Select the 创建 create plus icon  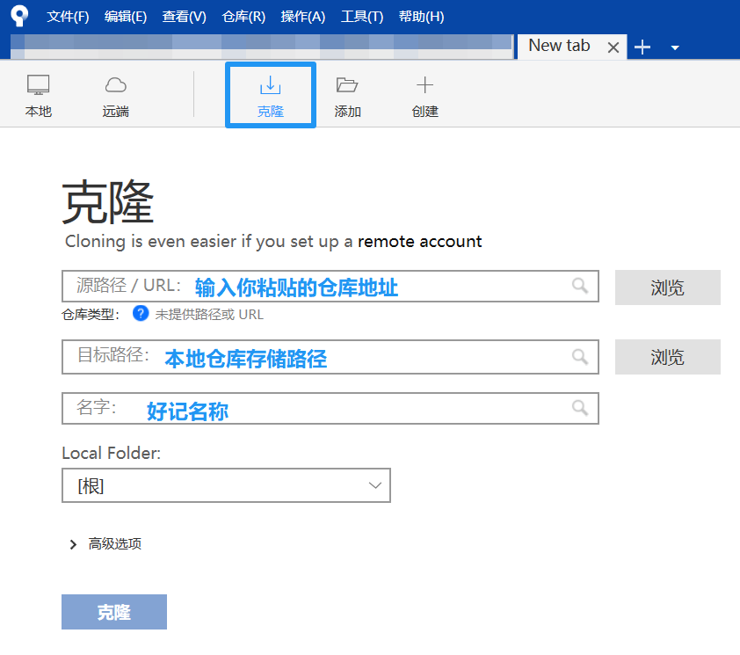point(424,96)
